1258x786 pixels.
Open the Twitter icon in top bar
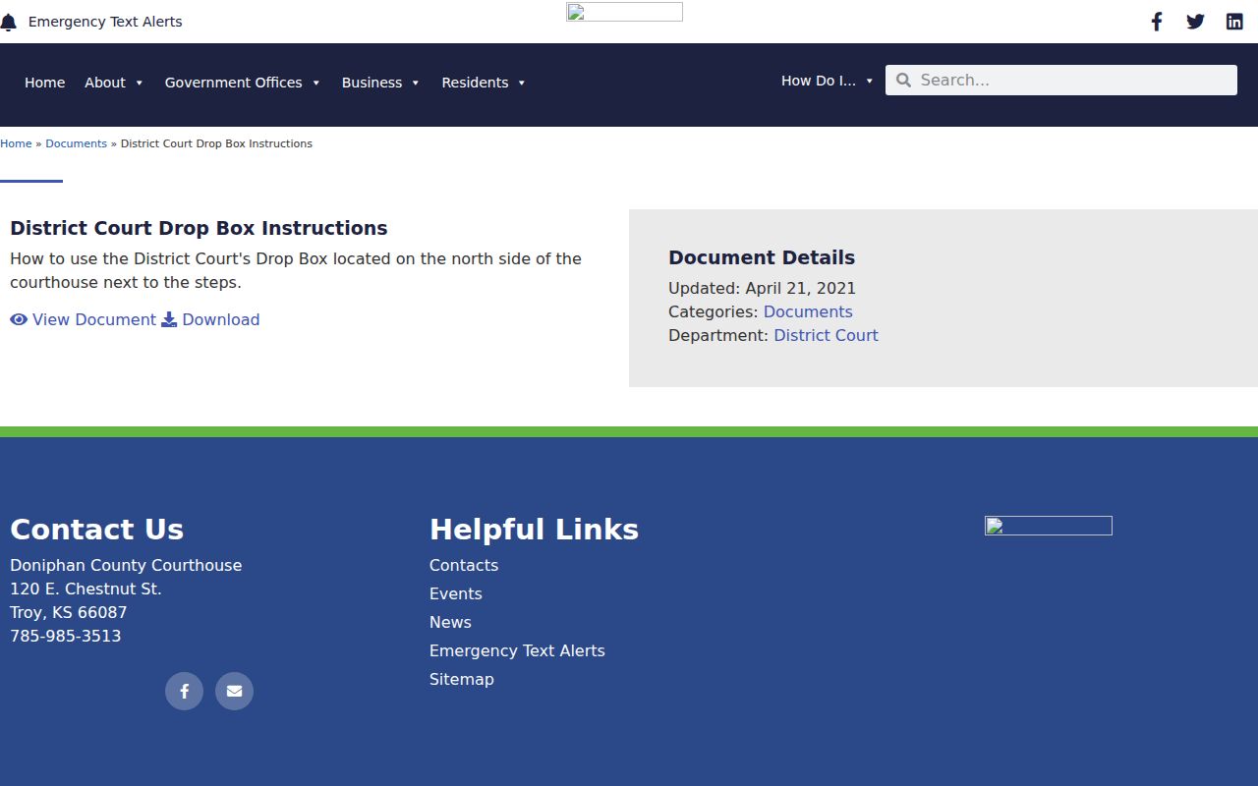click(1195, 22)
